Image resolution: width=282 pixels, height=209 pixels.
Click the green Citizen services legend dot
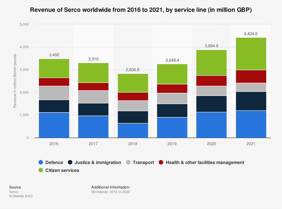point(41,170)
